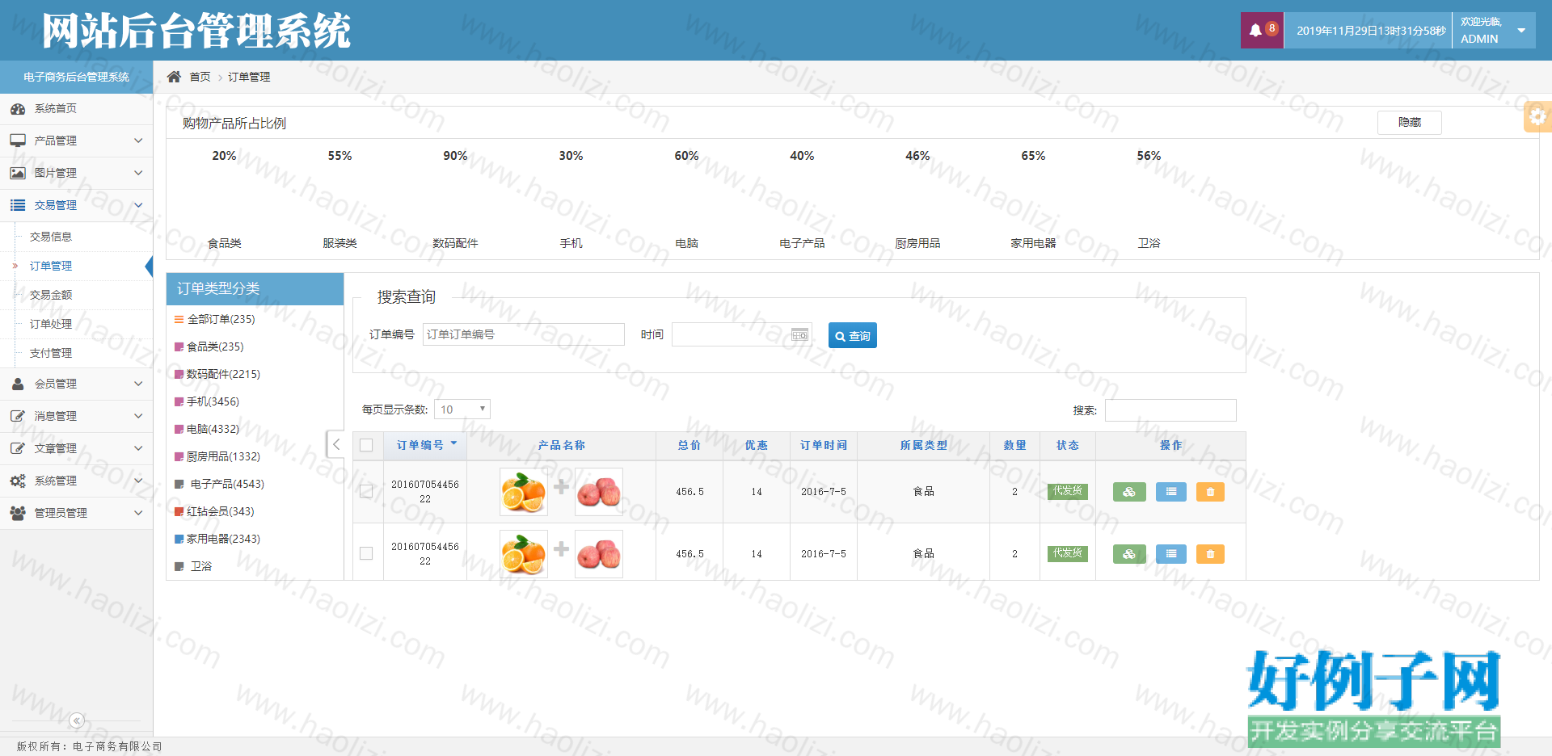The width and height of the screenshot is (1552, 756).
Task: Open the ADMIN user dropdown arrow
Action: click(1521, 31)
